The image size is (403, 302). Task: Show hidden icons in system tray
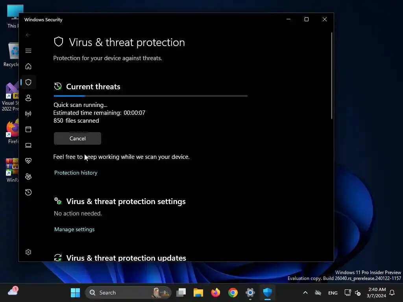[305, 293]
